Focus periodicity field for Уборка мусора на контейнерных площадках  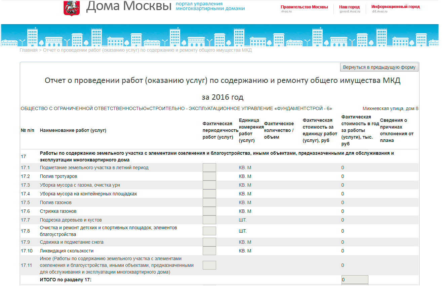(x=209, y=194)
